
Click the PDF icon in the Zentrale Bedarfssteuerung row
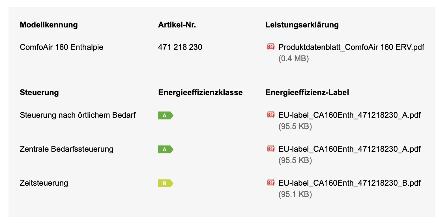click(x=271, y=149)
